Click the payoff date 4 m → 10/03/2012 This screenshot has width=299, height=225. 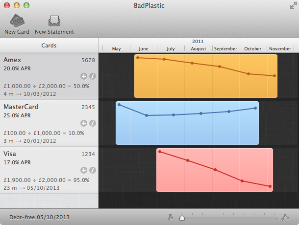(30, 94)
